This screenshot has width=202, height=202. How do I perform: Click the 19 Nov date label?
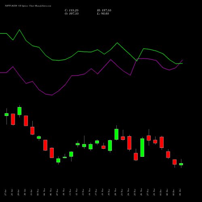click(109, 192)
